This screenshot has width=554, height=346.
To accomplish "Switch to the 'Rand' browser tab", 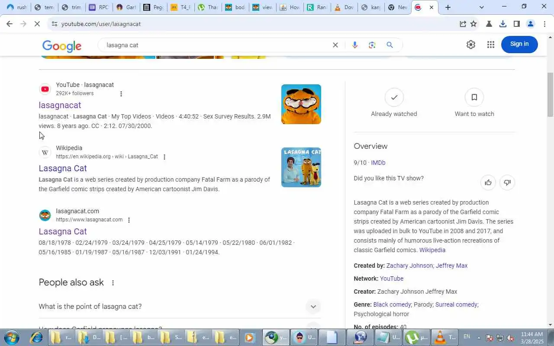I will coord(317,7).
